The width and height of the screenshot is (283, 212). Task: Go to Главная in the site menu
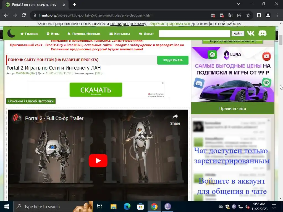point(29,34)
